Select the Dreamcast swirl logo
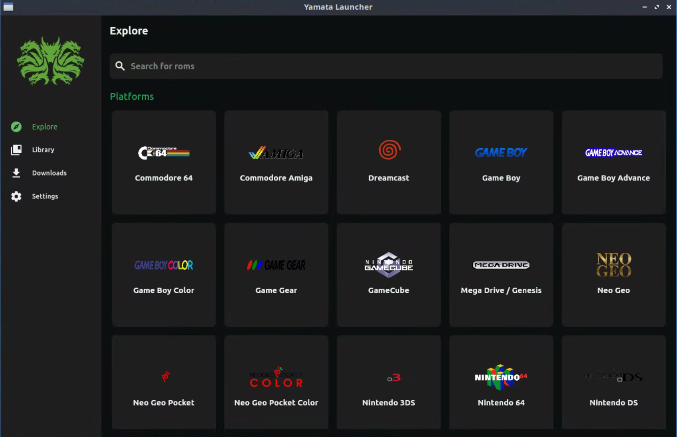The image size is (677, 437). [389, 150]
